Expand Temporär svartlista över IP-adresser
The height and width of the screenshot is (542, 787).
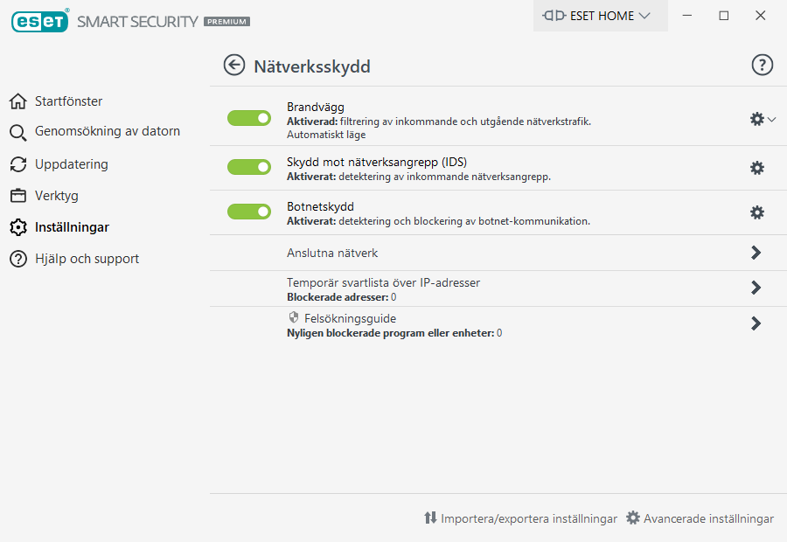tap(756, 288)
